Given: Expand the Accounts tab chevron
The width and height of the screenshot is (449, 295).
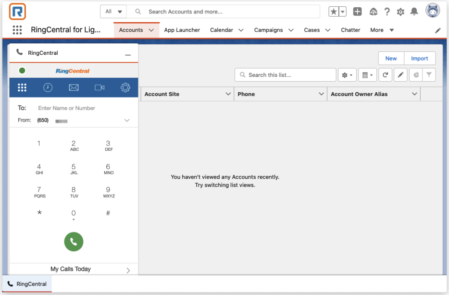Looking at the screenshot, I should 151,30.
